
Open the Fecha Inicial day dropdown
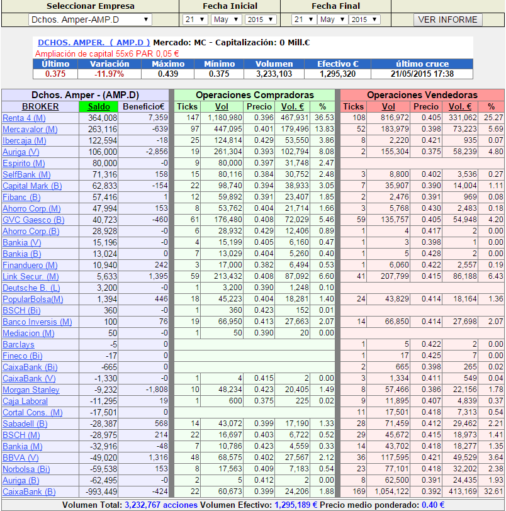point(195,20)
